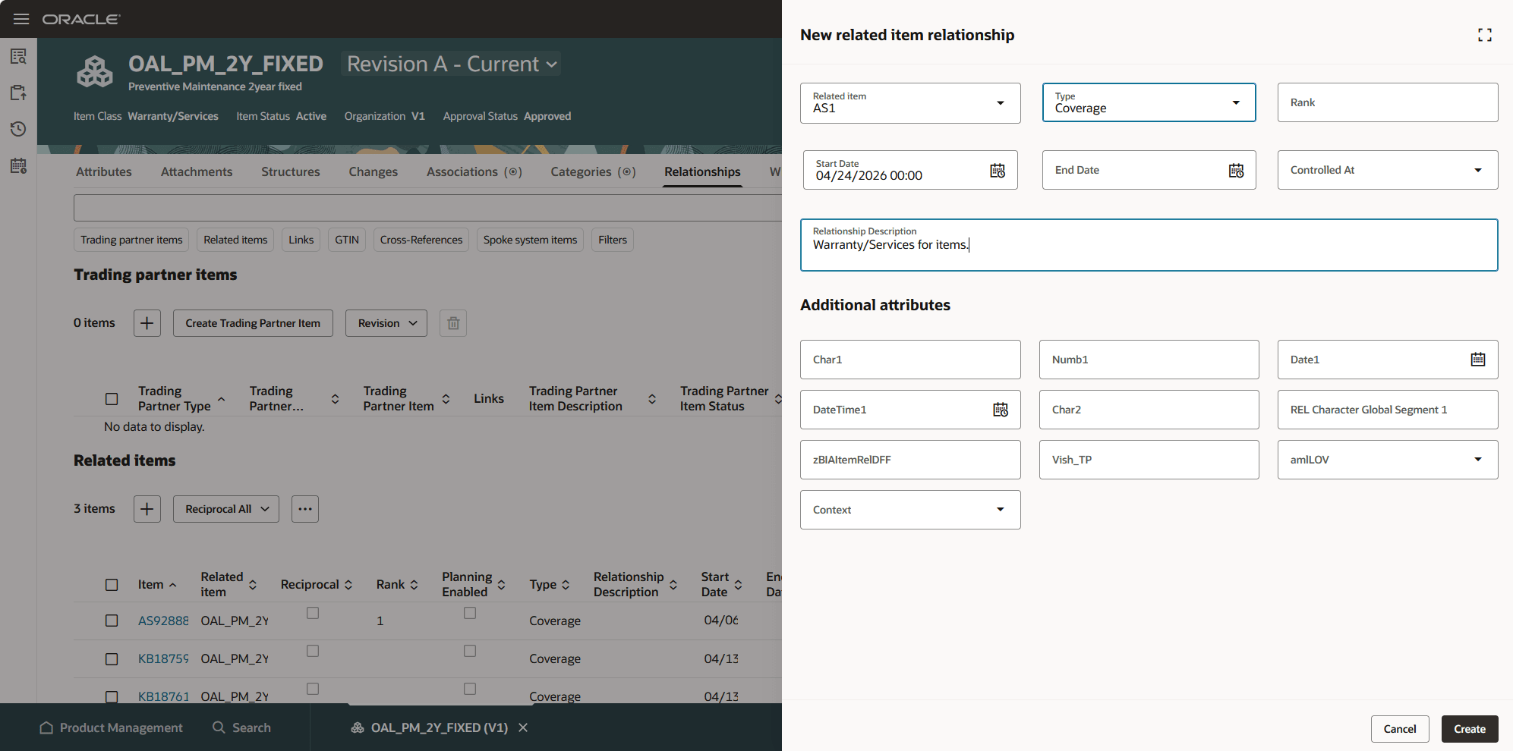The height and width of the screenshot is (751, 1513).
Task: Open the hamburger navigation menu
Action: click(x=21, y=19)
